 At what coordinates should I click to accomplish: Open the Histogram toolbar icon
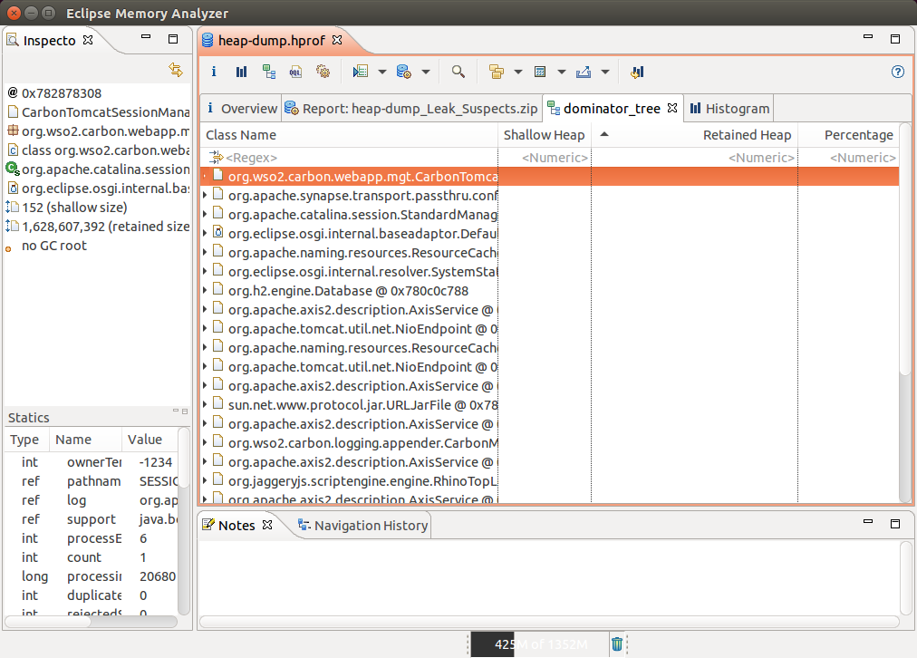[x=241, y=72]
